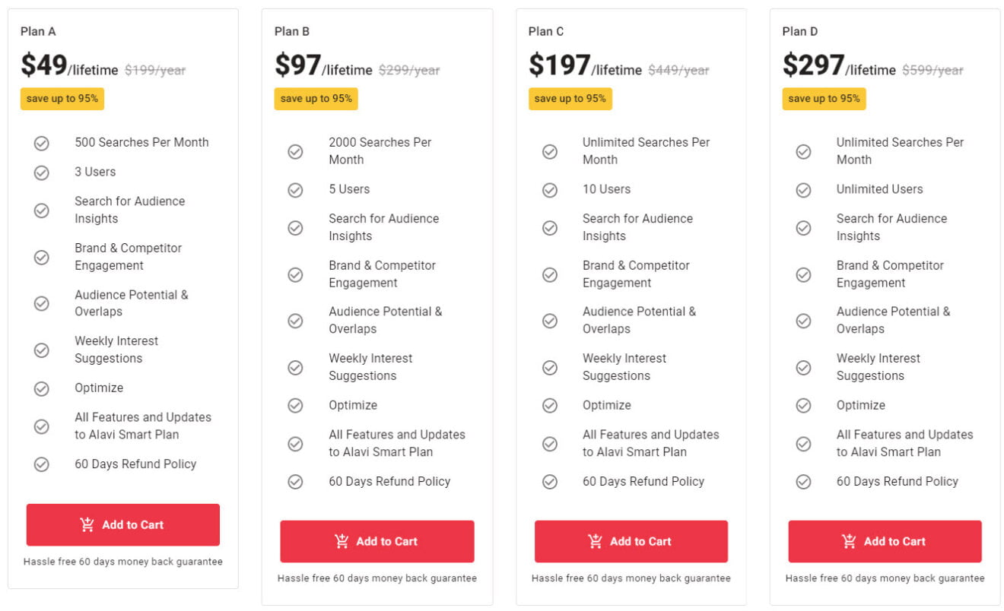Click checkmark icon beside Plan C's 10 Users
The height and width of the screenshot is (611, 1004).
pos(549,190)
